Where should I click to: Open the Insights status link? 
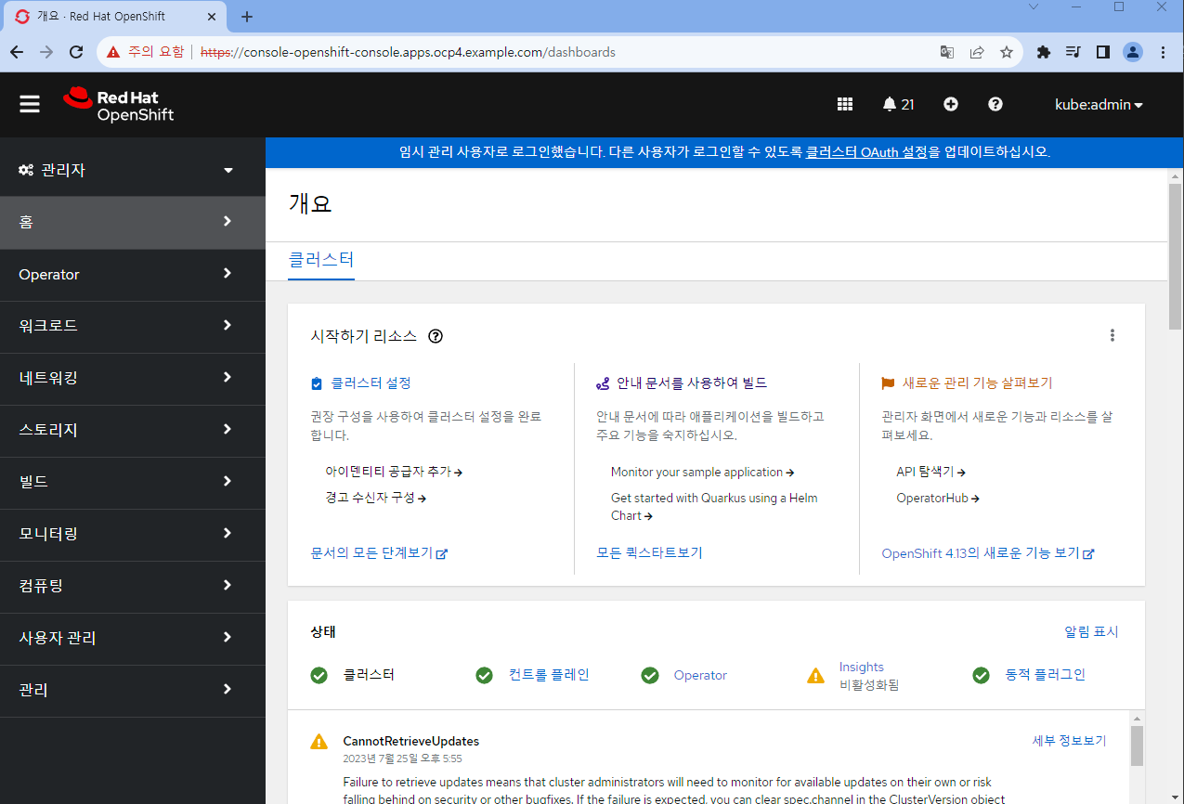pos(861,667)
